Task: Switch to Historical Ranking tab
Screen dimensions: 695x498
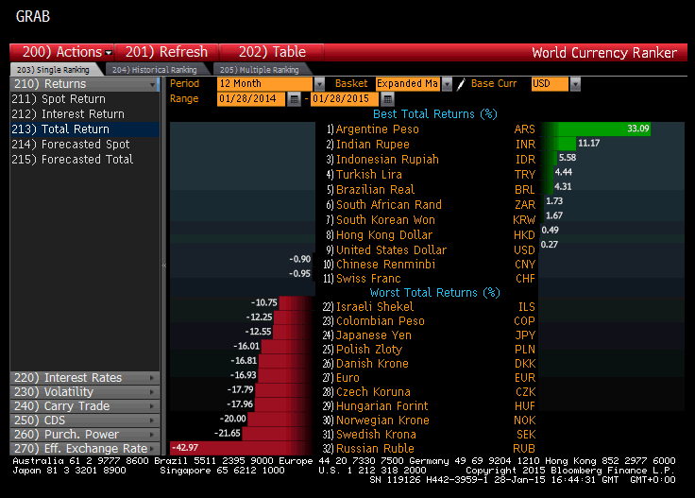Action: tap(154, 70)
